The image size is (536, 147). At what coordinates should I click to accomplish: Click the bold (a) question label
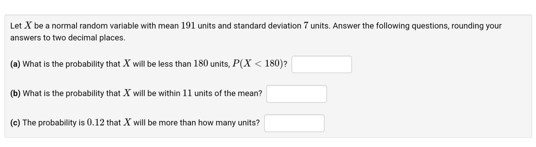pos(15,64)
